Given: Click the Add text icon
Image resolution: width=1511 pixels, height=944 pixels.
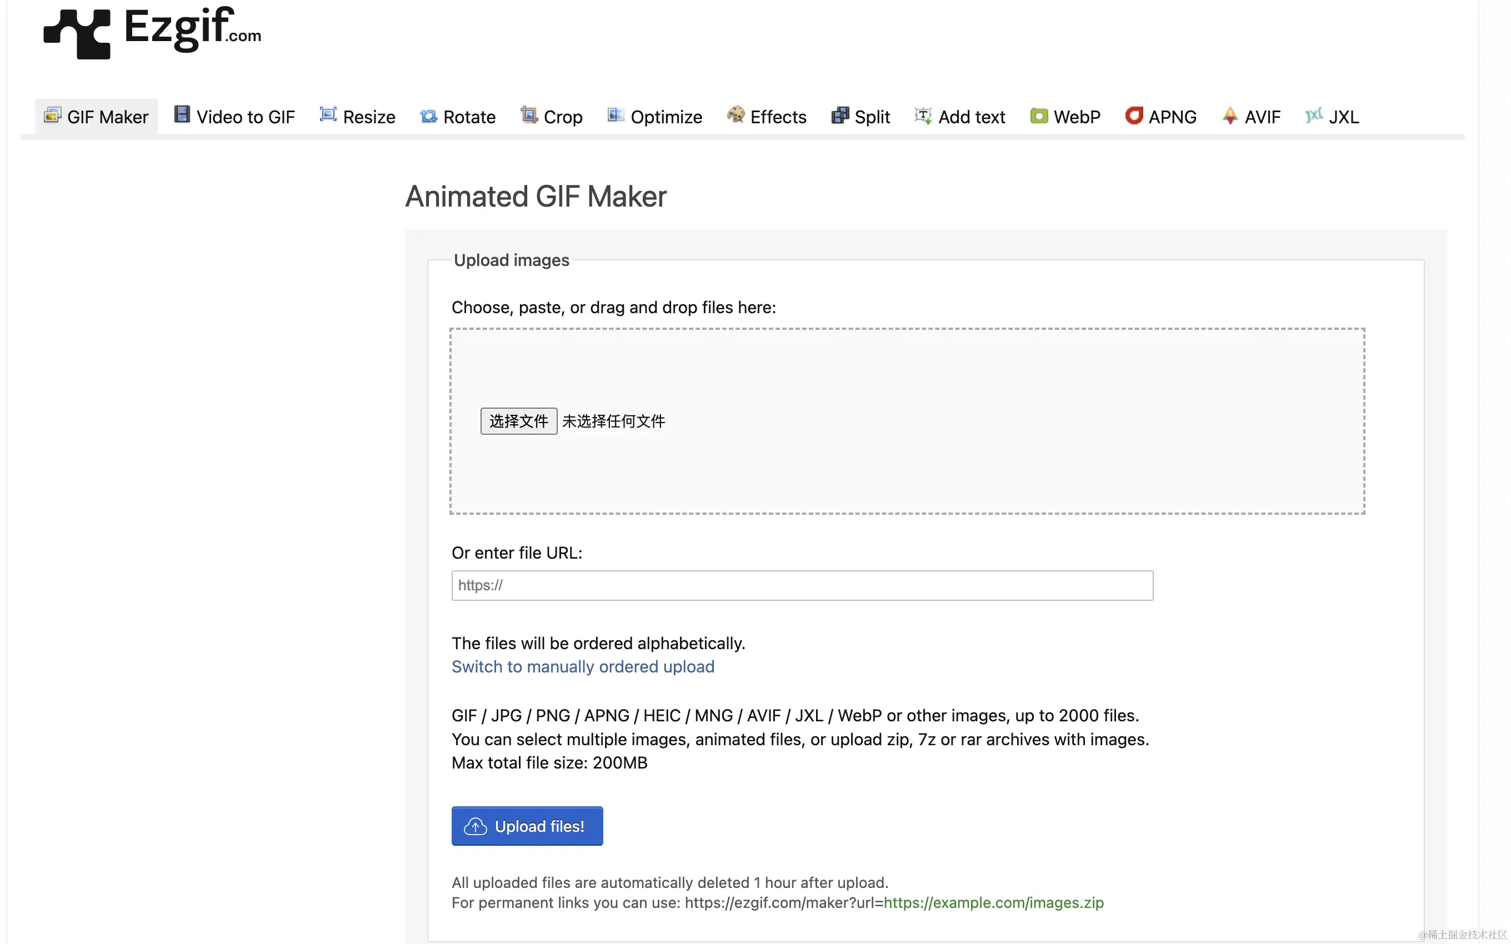Looking at the screenshot, I should pyautogui.click(x=923, y=116).
